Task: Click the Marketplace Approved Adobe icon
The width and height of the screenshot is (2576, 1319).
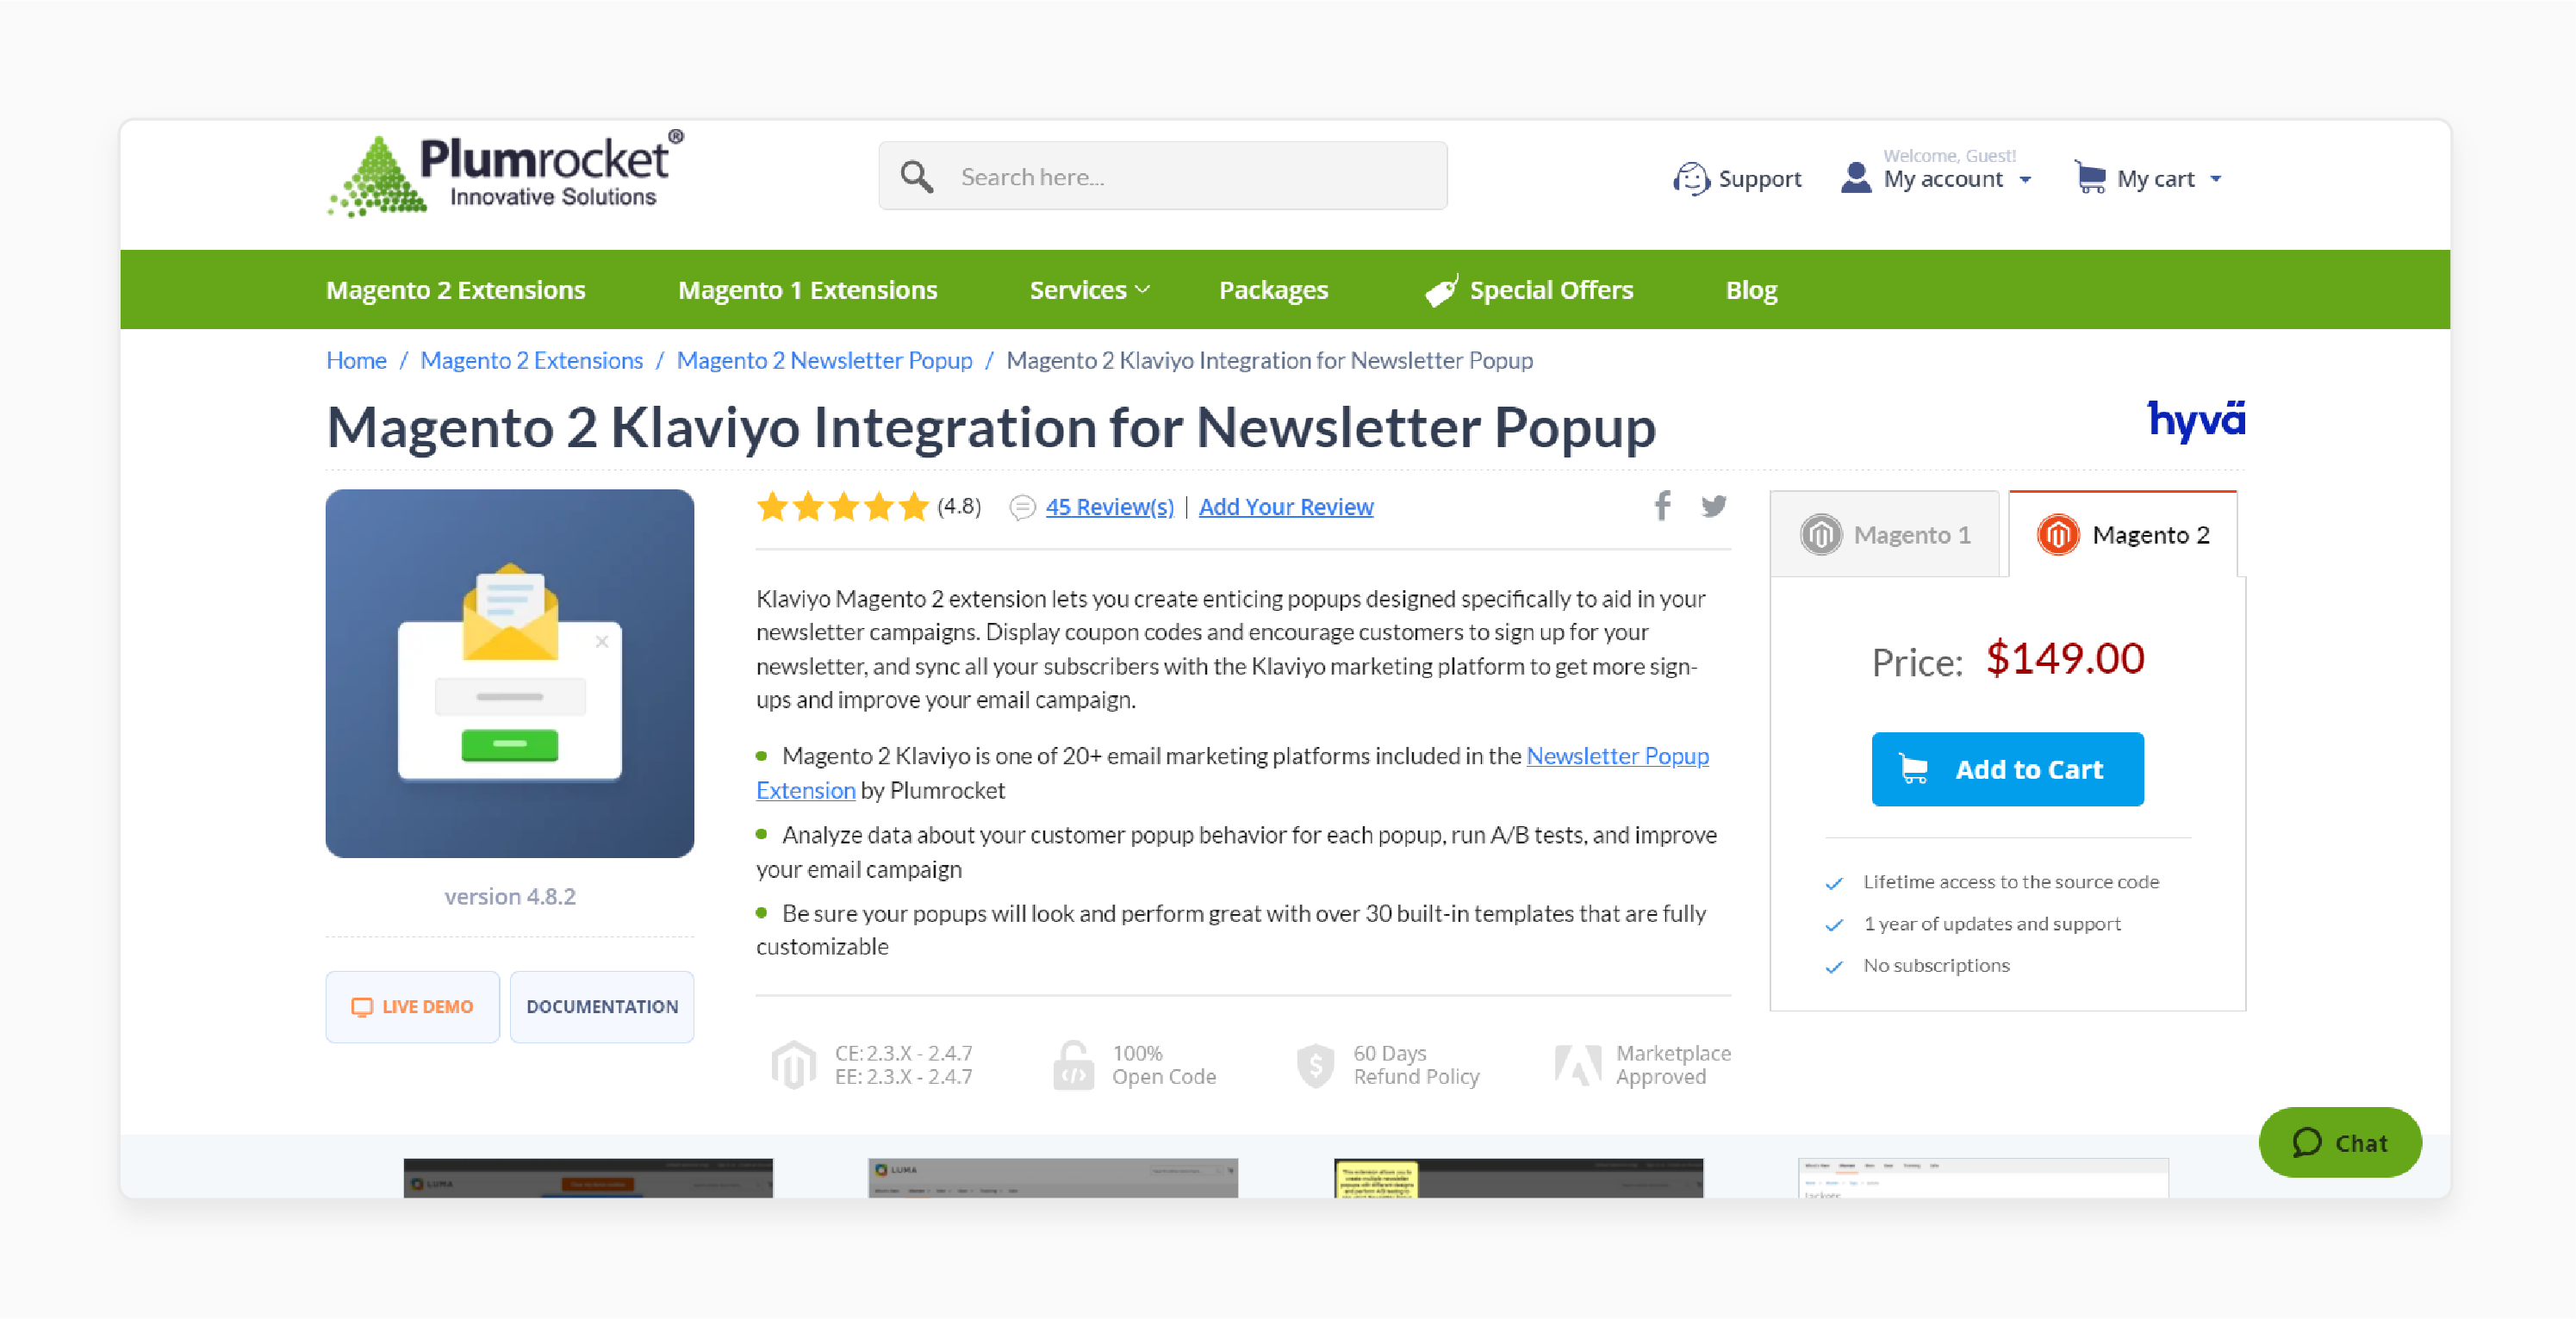Action: [1578, 1065]
